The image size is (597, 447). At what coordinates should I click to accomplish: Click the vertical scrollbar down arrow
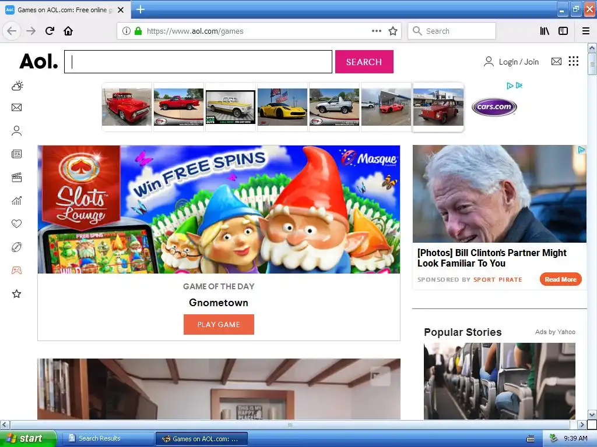point(592,414)
